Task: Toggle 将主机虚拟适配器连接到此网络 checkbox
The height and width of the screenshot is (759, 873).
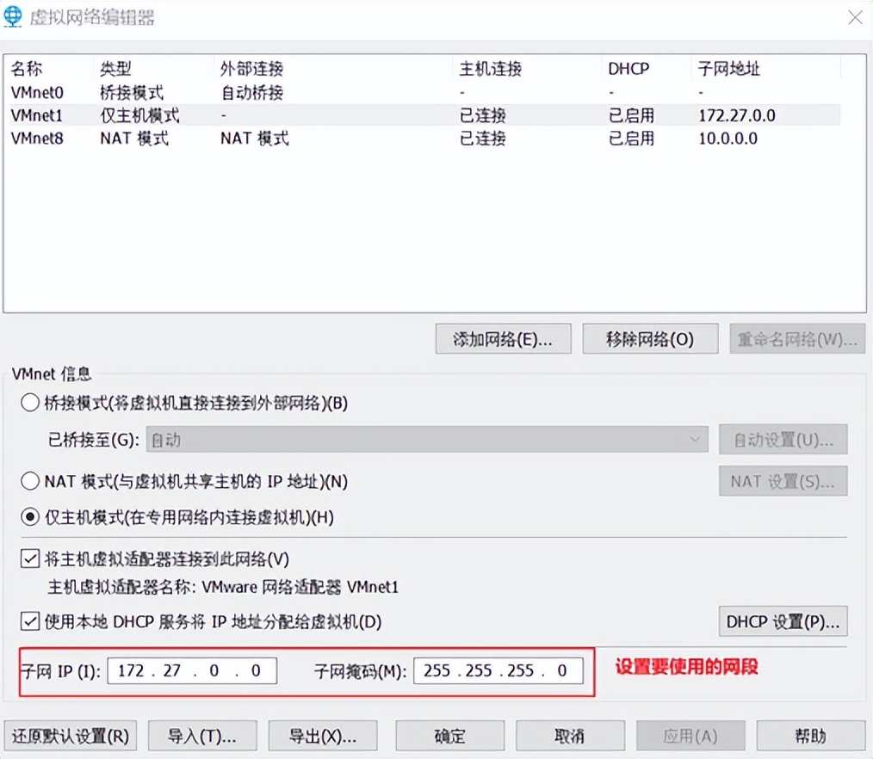Action: click(30, 558)
